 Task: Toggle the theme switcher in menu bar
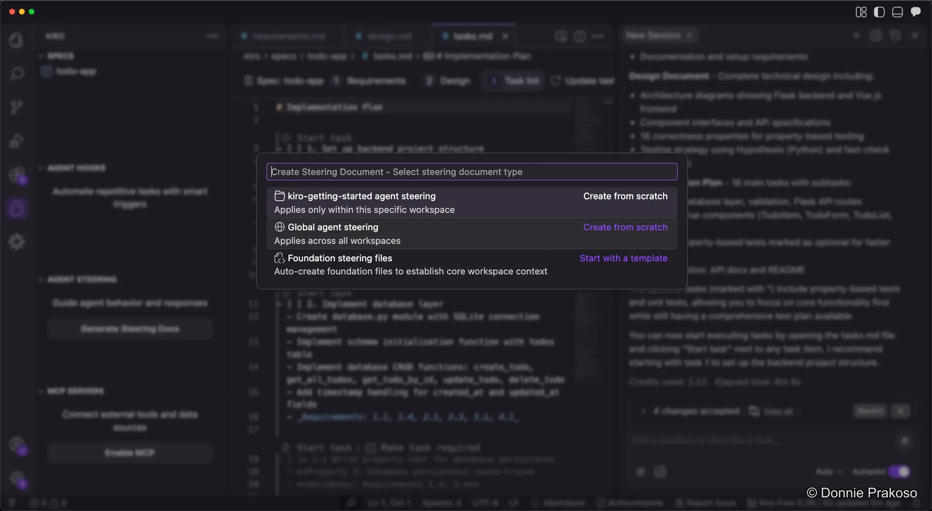point(879,12)
